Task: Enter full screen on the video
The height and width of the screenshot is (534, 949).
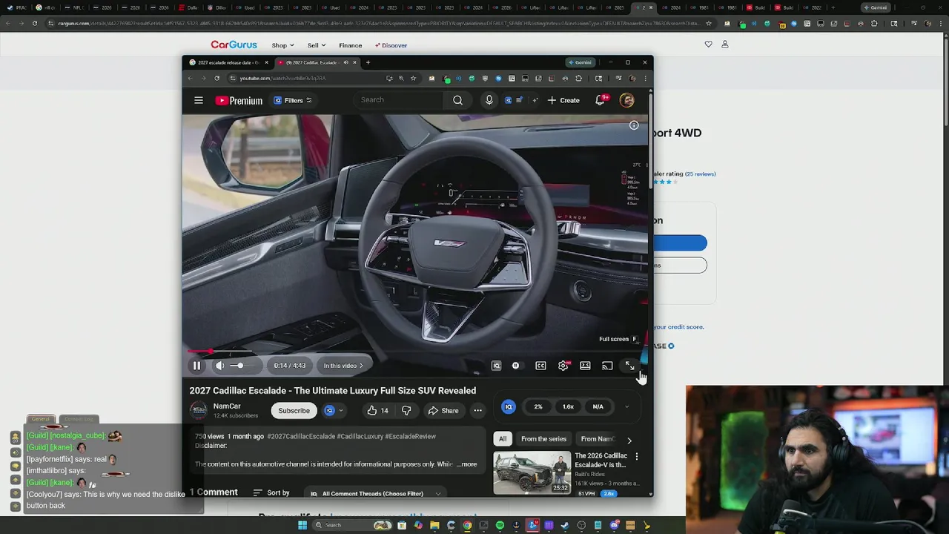Action: tap(629, 366)
